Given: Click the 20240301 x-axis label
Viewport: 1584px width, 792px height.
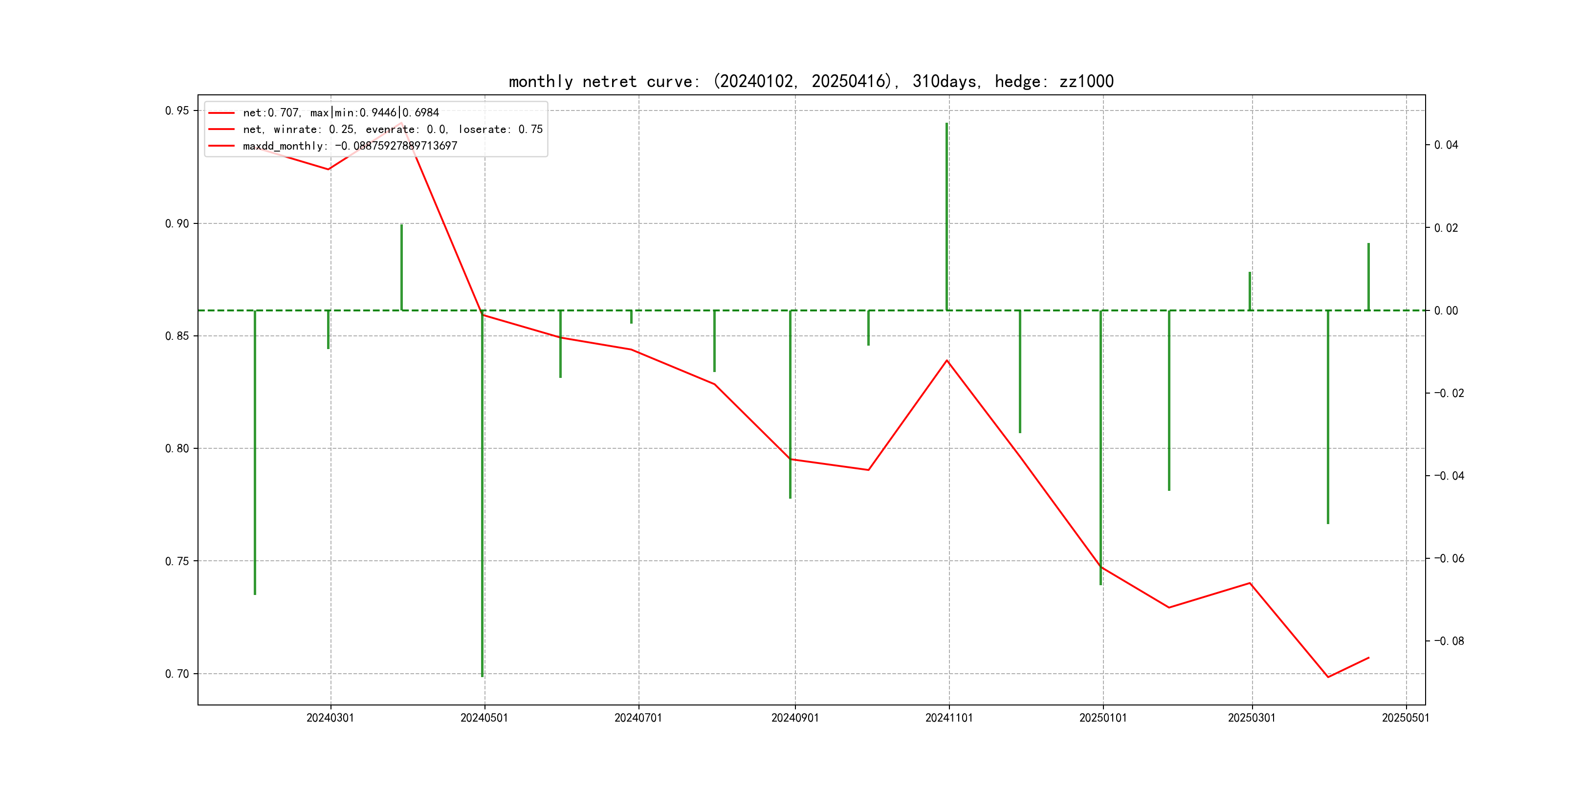Looking at the screenshot, I should (330, 718).
